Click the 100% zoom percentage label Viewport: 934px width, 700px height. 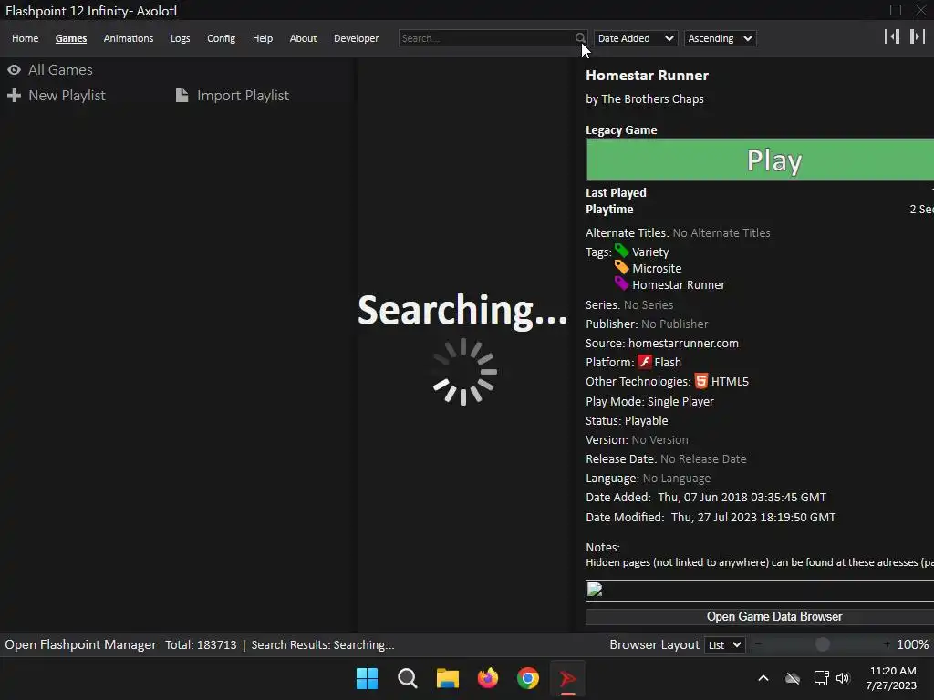[x=912, y=644]
